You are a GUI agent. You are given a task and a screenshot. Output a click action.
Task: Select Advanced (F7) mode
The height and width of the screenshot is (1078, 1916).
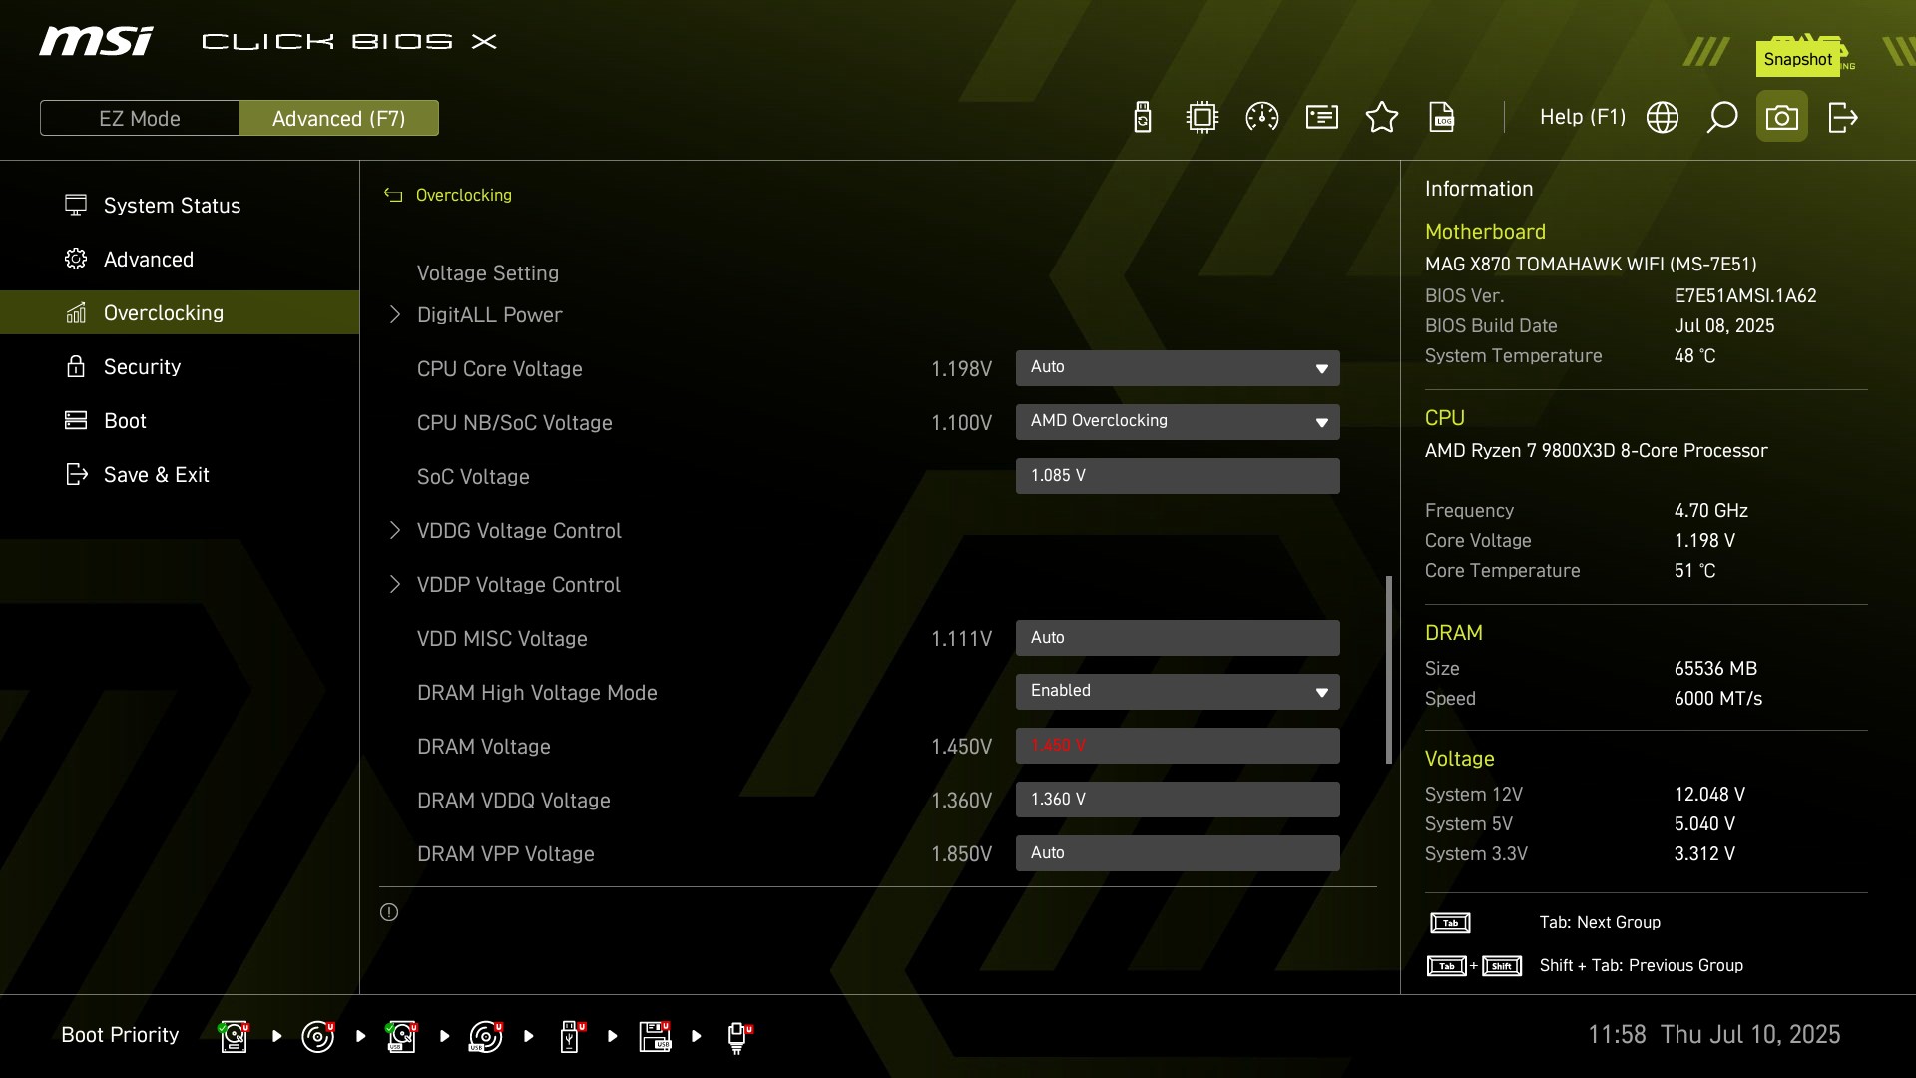(338, 118)
